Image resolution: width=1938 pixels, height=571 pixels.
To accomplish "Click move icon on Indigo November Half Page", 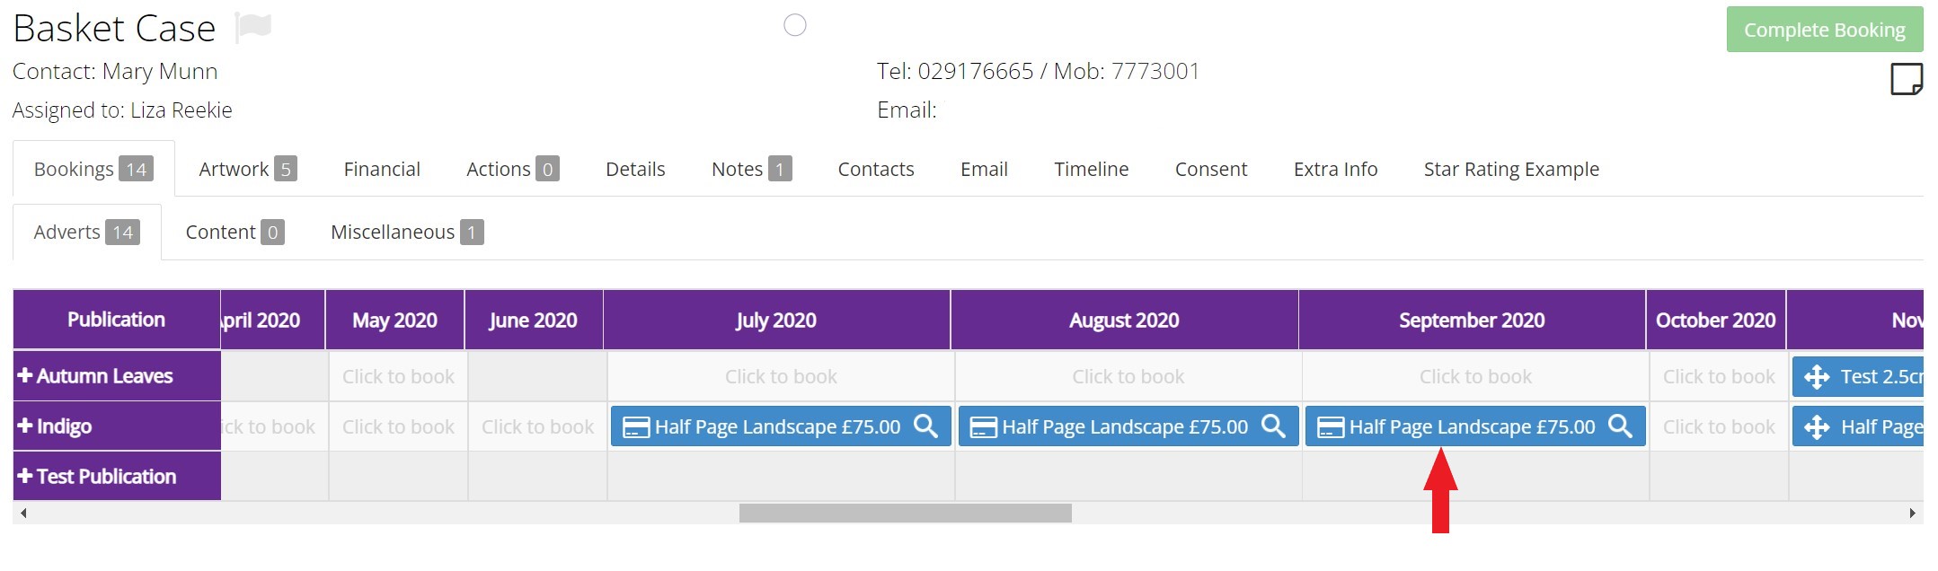I will 1817,427.
